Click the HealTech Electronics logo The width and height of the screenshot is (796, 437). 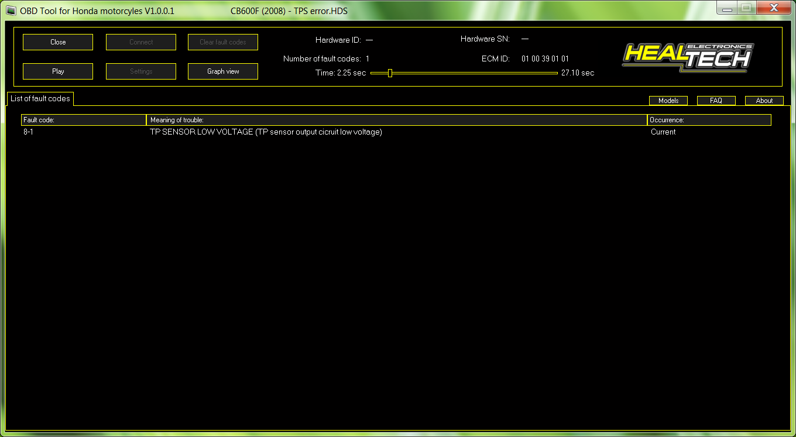click(688, 57)
